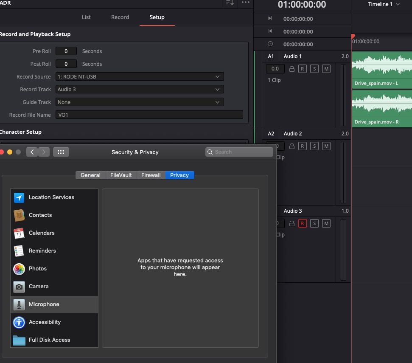The image size is (412, 363).
Task: Select Calendars in privacy list
Action: tap(54, 233)
